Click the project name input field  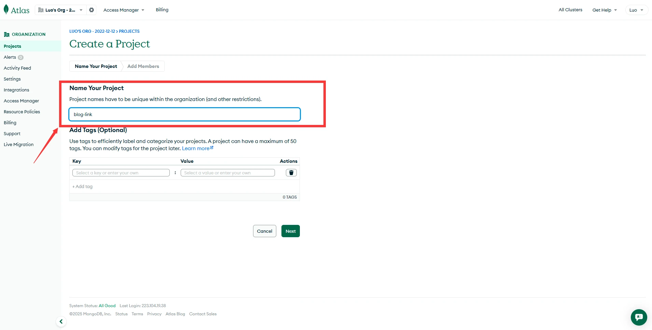[x=184, y=114]
